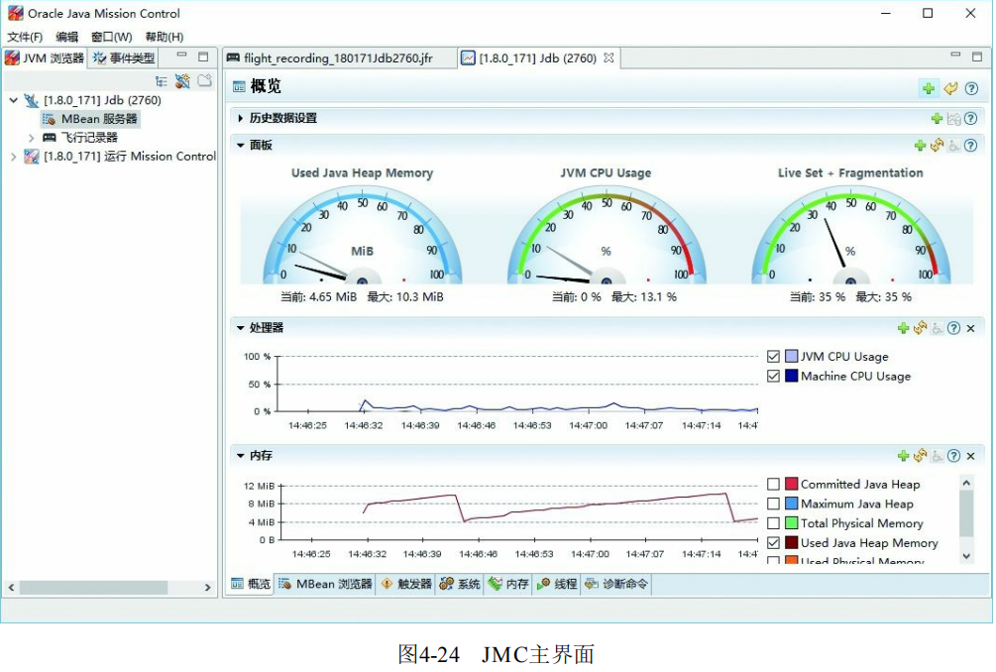Open the 触发器 (Triggers) tab icon

pyautogui.click(x=387, y=584)
